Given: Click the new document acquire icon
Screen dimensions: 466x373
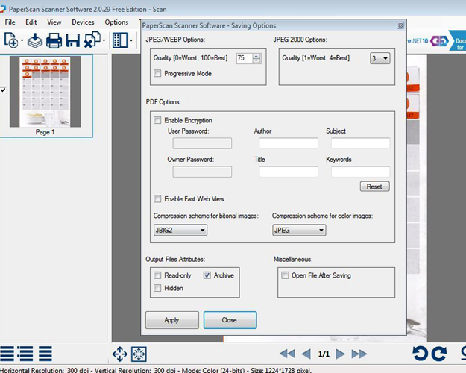Looking at the screenshot, I should pyautogui.click(x=11, y=40).
